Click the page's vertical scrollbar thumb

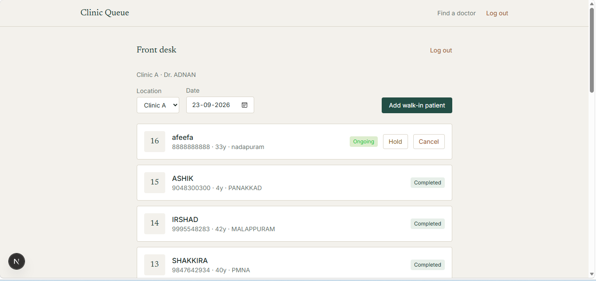592,50
